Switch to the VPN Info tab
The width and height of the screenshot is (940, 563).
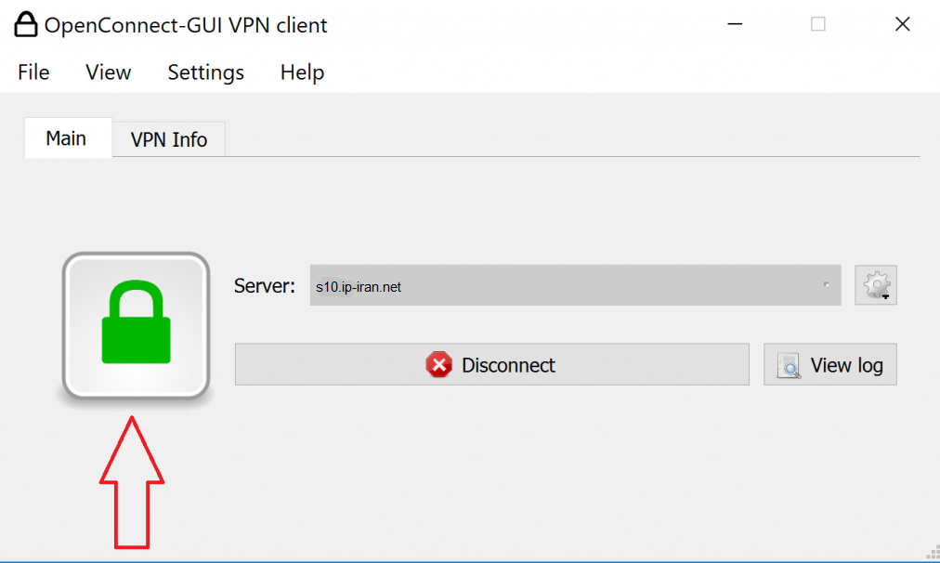coord(168,140)
